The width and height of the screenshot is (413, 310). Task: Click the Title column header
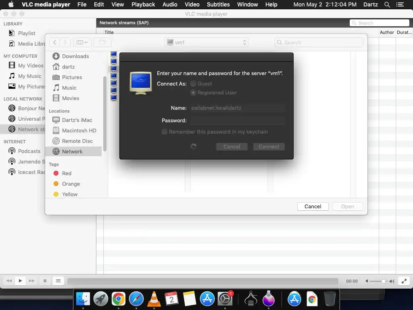pyautogui.click(x=109, y=32)
